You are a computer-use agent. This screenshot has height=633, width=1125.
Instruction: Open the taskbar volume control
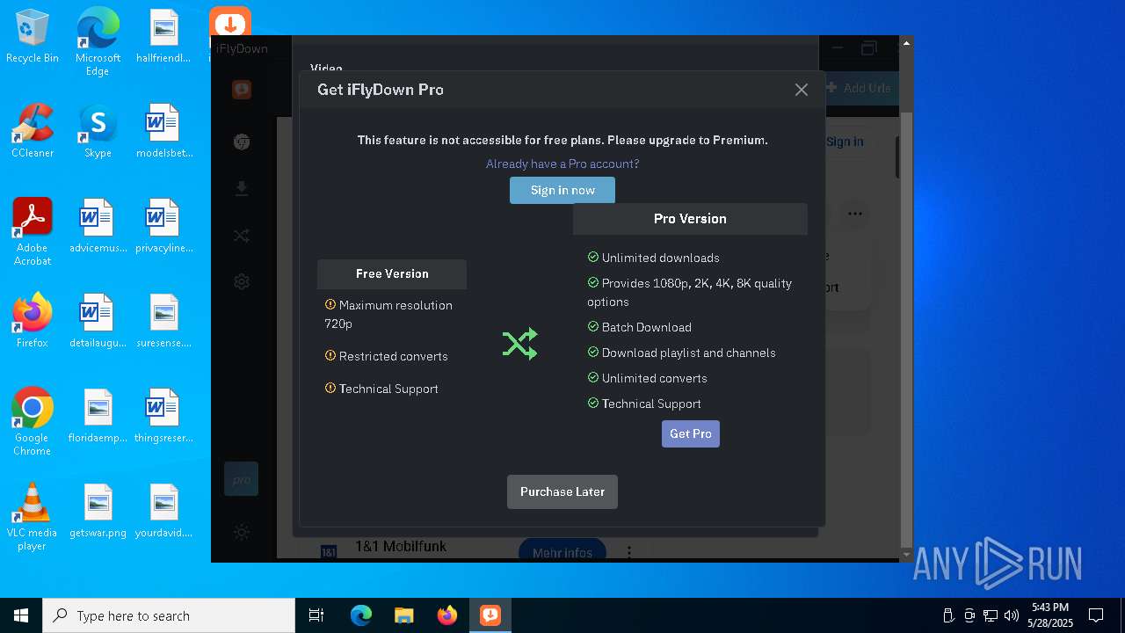1011,615
